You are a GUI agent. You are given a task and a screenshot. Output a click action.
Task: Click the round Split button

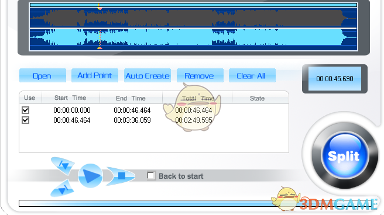point(344,155)
